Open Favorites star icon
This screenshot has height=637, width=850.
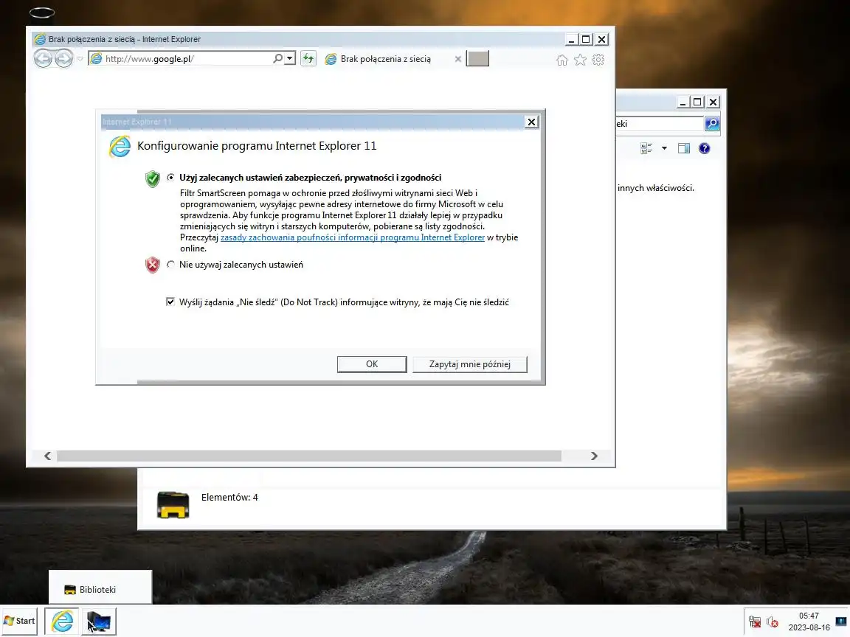pyautogui.click(x=580, y=60)
